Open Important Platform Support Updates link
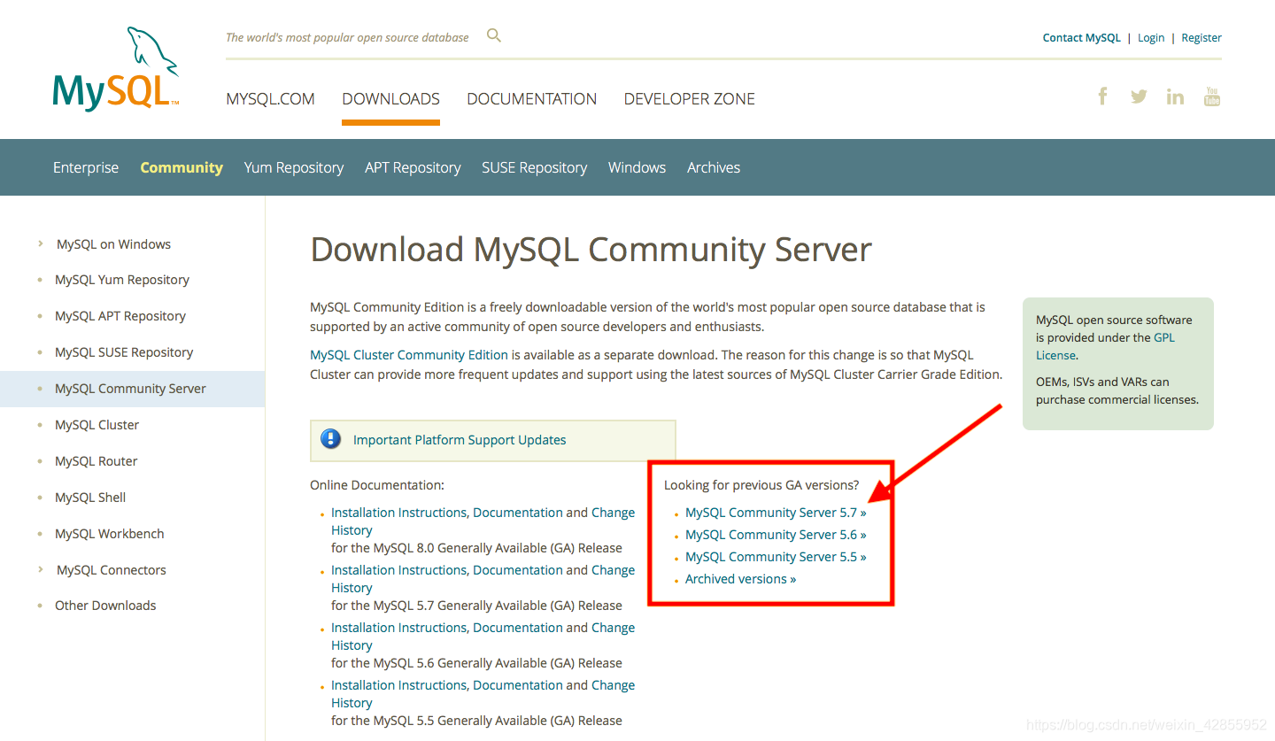 coord(460,440)
